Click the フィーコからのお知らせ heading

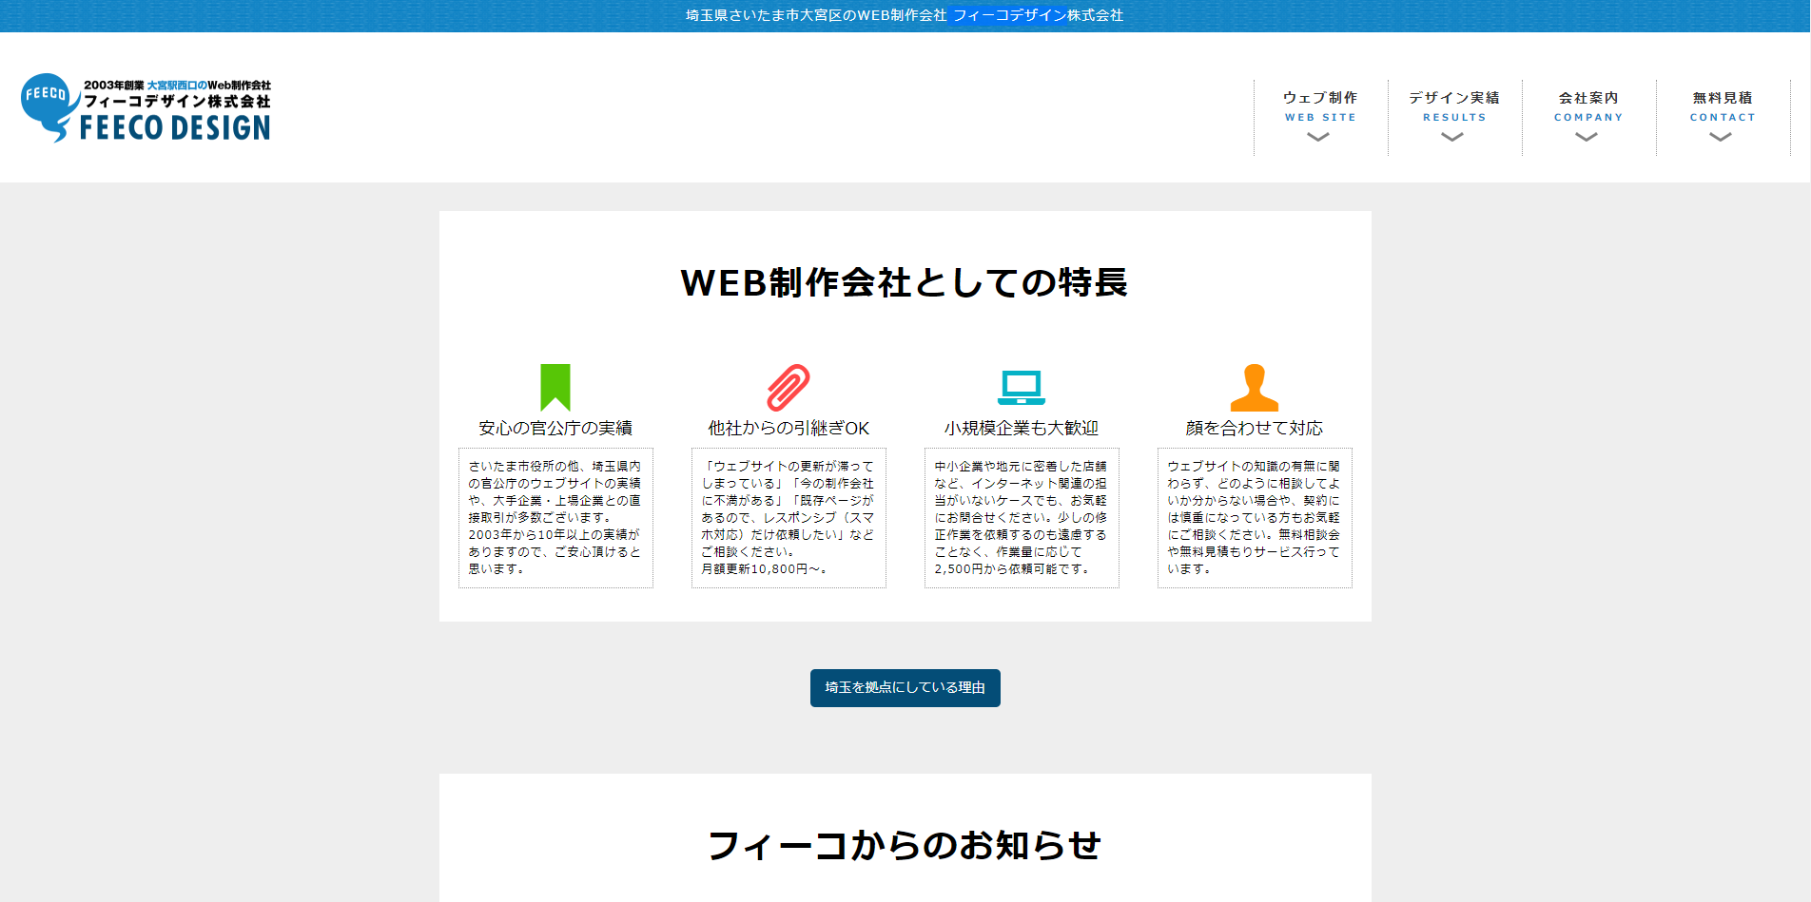905,845
